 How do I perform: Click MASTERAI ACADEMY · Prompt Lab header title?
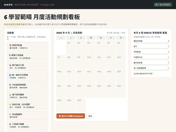pyautogui.click(x=34, y=5)
